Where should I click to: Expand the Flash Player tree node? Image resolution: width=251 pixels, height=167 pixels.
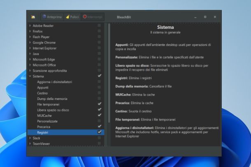pyautogui.click(x=30, y=37)
